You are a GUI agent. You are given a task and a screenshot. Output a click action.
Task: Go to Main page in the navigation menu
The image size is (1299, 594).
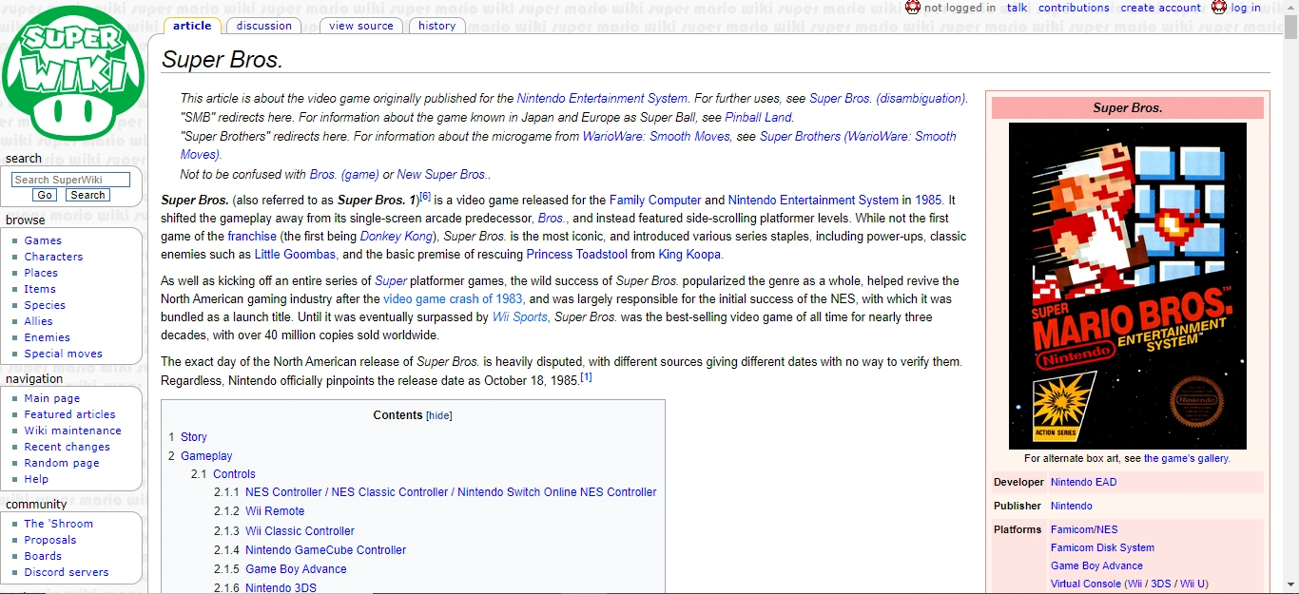coord(52,398)
